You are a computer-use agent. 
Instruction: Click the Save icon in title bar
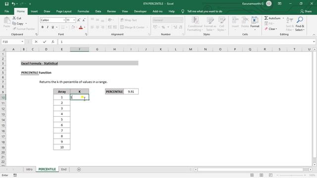pos(6,3)
